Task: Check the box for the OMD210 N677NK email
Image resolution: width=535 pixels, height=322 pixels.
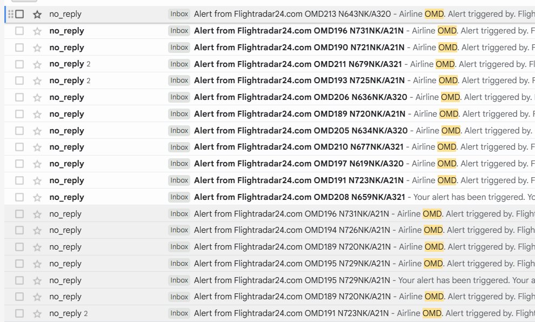Action: click(x=19, y=147)
